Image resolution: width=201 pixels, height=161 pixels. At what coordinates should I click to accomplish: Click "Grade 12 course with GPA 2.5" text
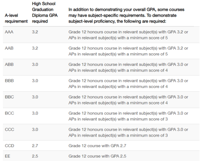click(x=97, y=156)
